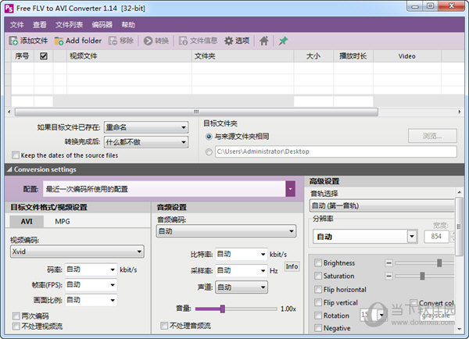Enable 不处理视频流 checkbox
Screen dimensions: 469x339
point(16,327)
